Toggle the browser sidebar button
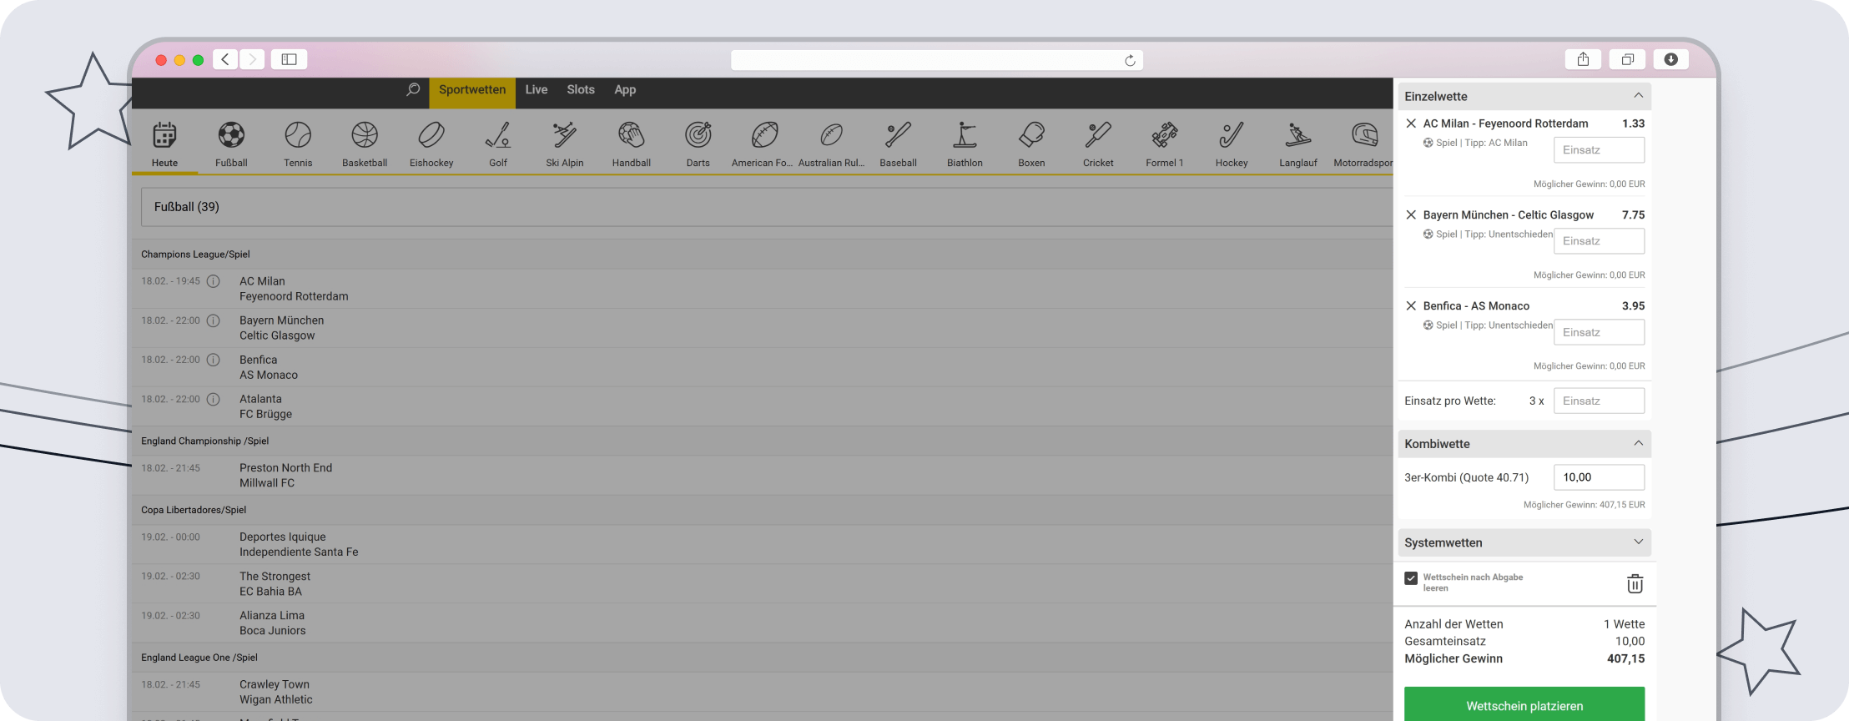The height and width of the screenshot is (721, 1849). coord(290,59)
